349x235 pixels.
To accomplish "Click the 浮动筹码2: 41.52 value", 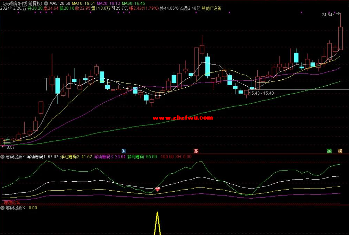I will coord(76,157).
